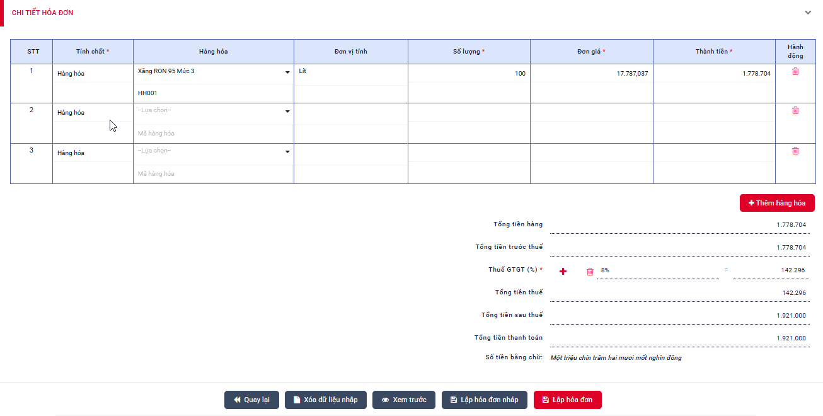Click Xóa dữ liệu nhập button

coord(325,400)
